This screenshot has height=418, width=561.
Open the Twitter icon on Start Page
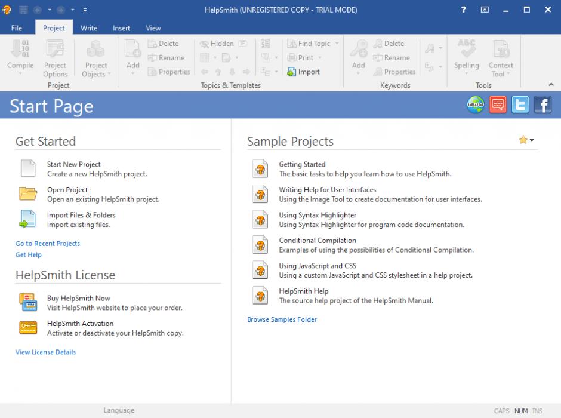pos(520,105)
